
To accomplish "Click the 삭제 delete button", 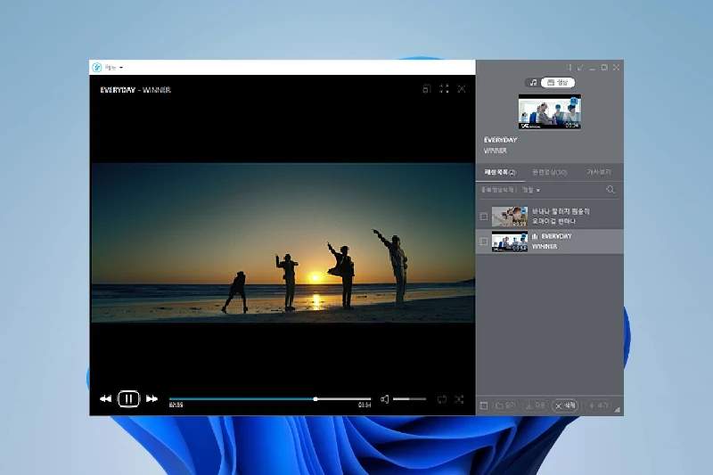I will click(565, 405).
